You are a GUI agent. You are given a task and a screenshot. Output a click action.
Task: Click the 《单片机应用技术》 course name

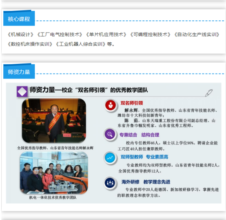[x=106, y=35]
